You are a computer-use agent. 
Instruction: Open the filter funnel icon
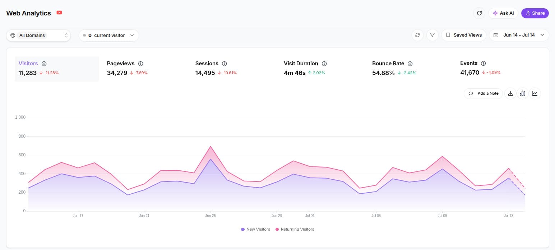click(433, 35)
